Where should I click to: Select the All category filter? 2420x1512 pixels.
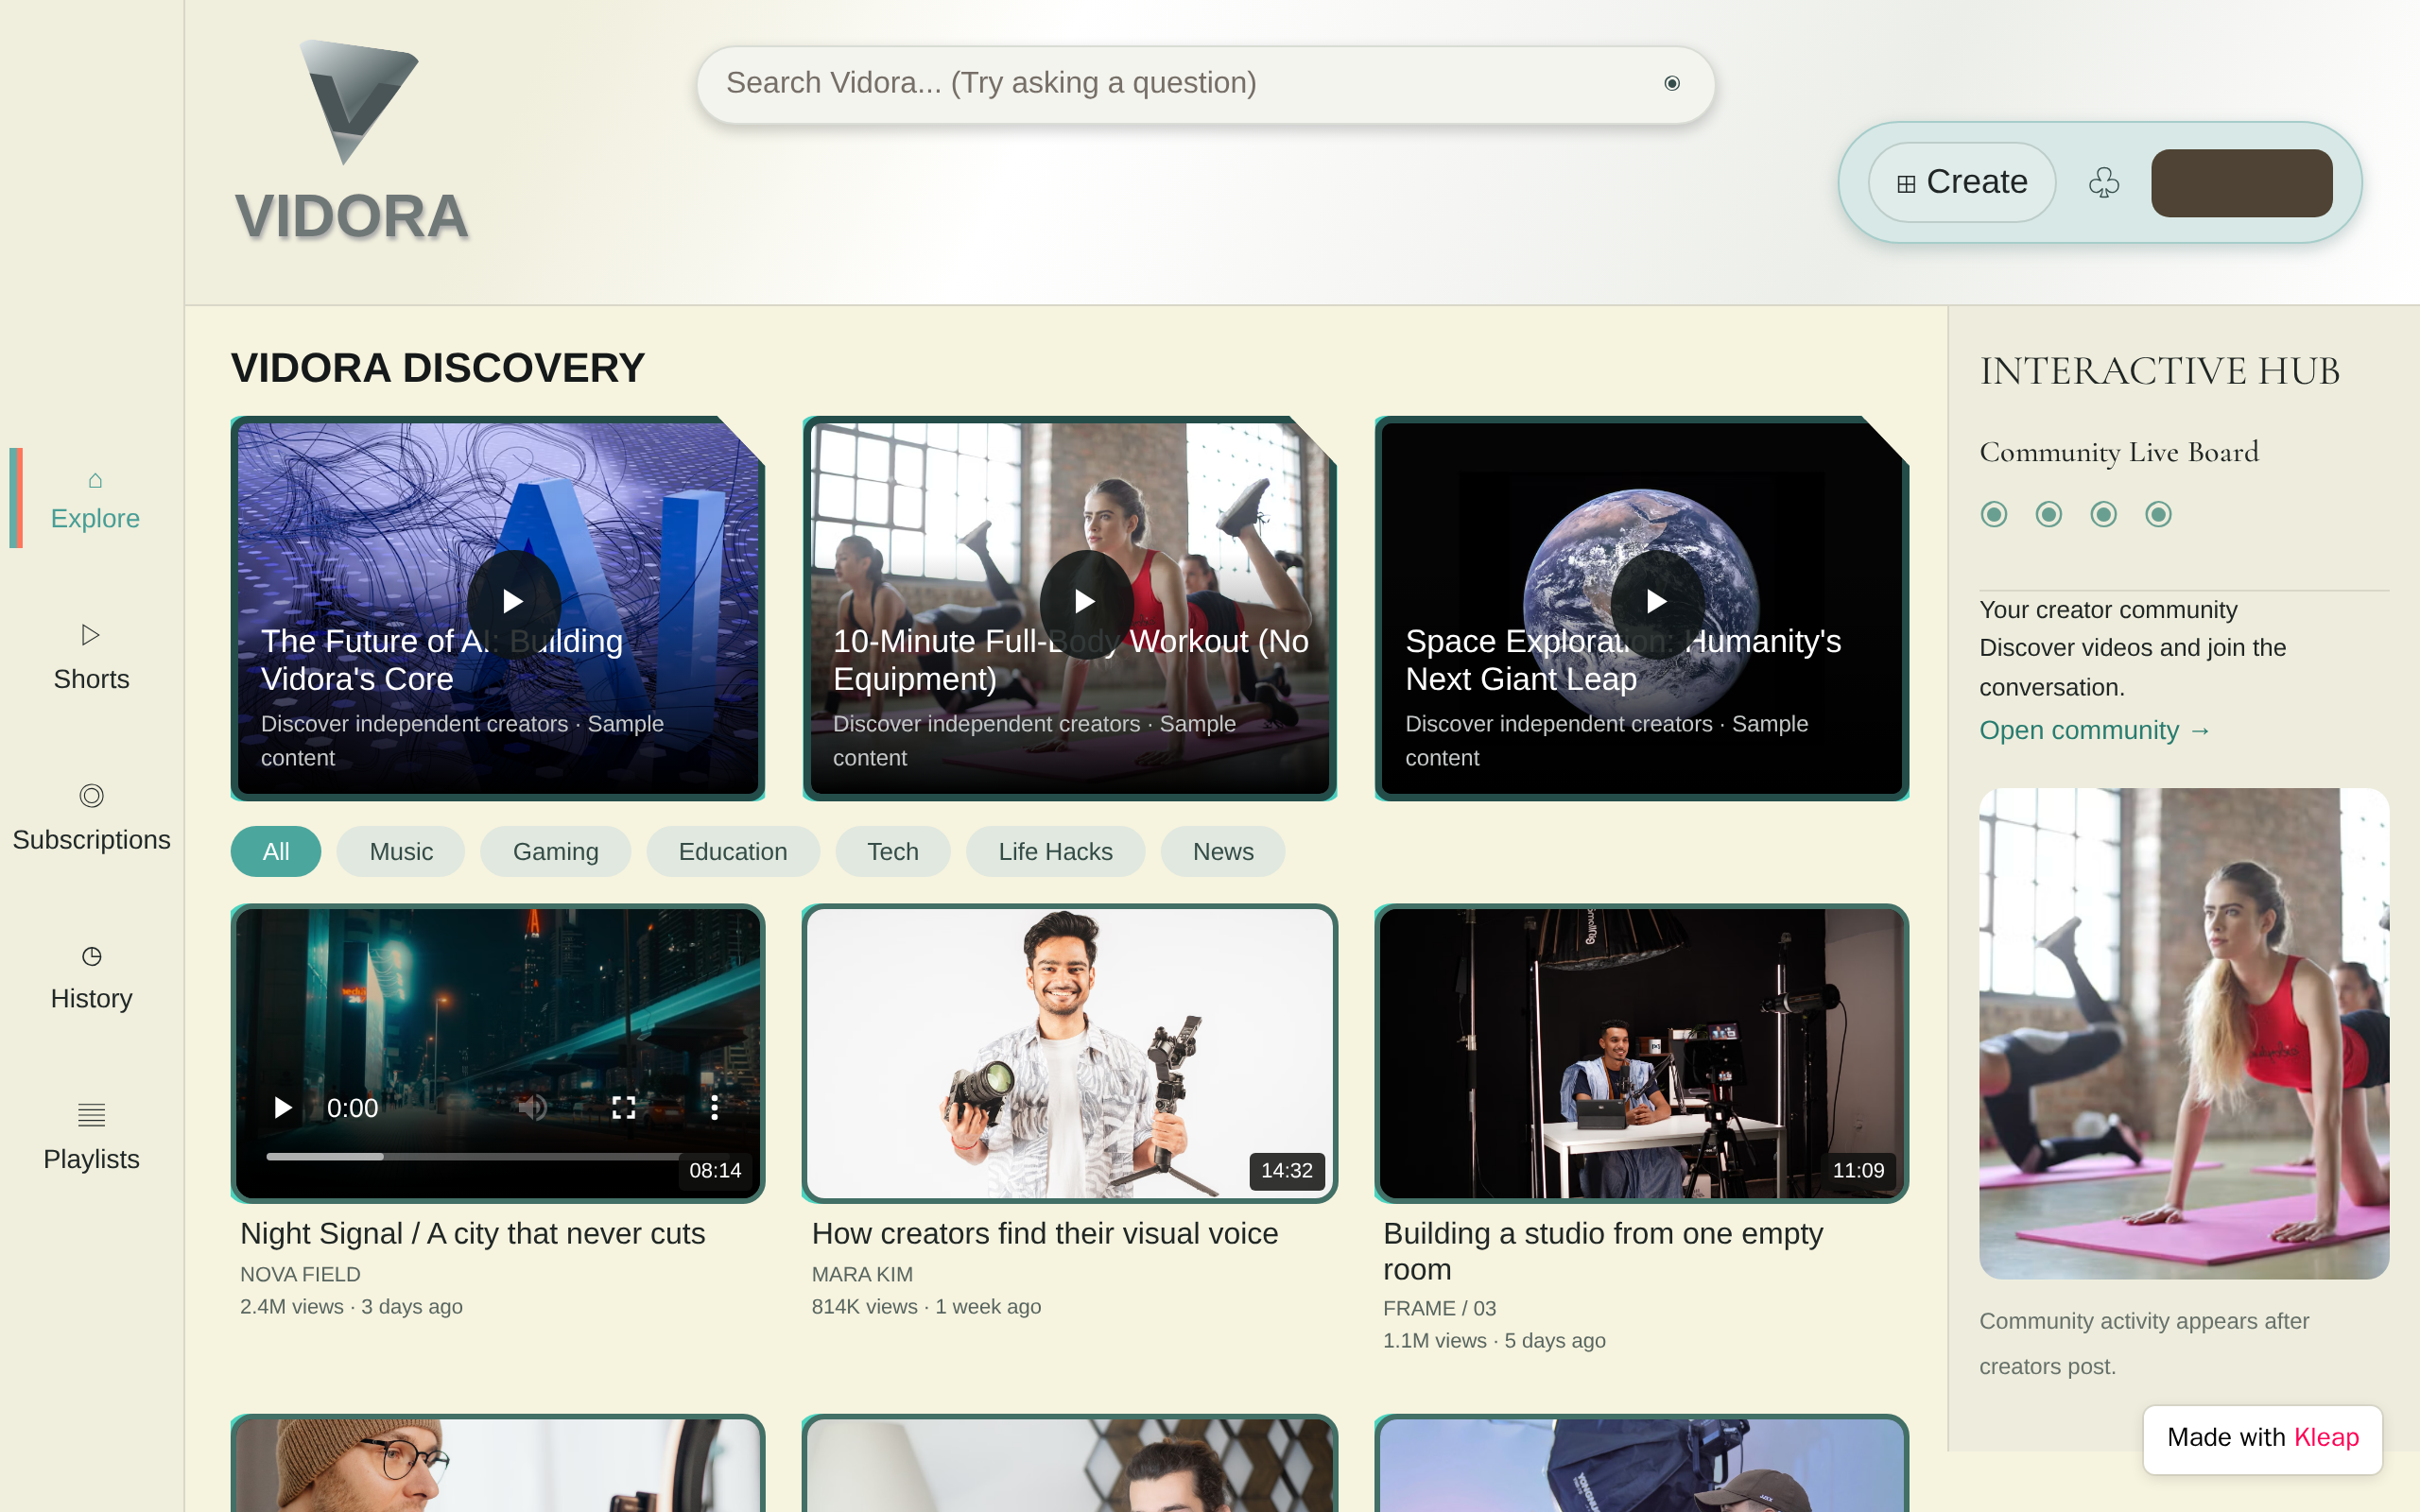click(276, 851)
